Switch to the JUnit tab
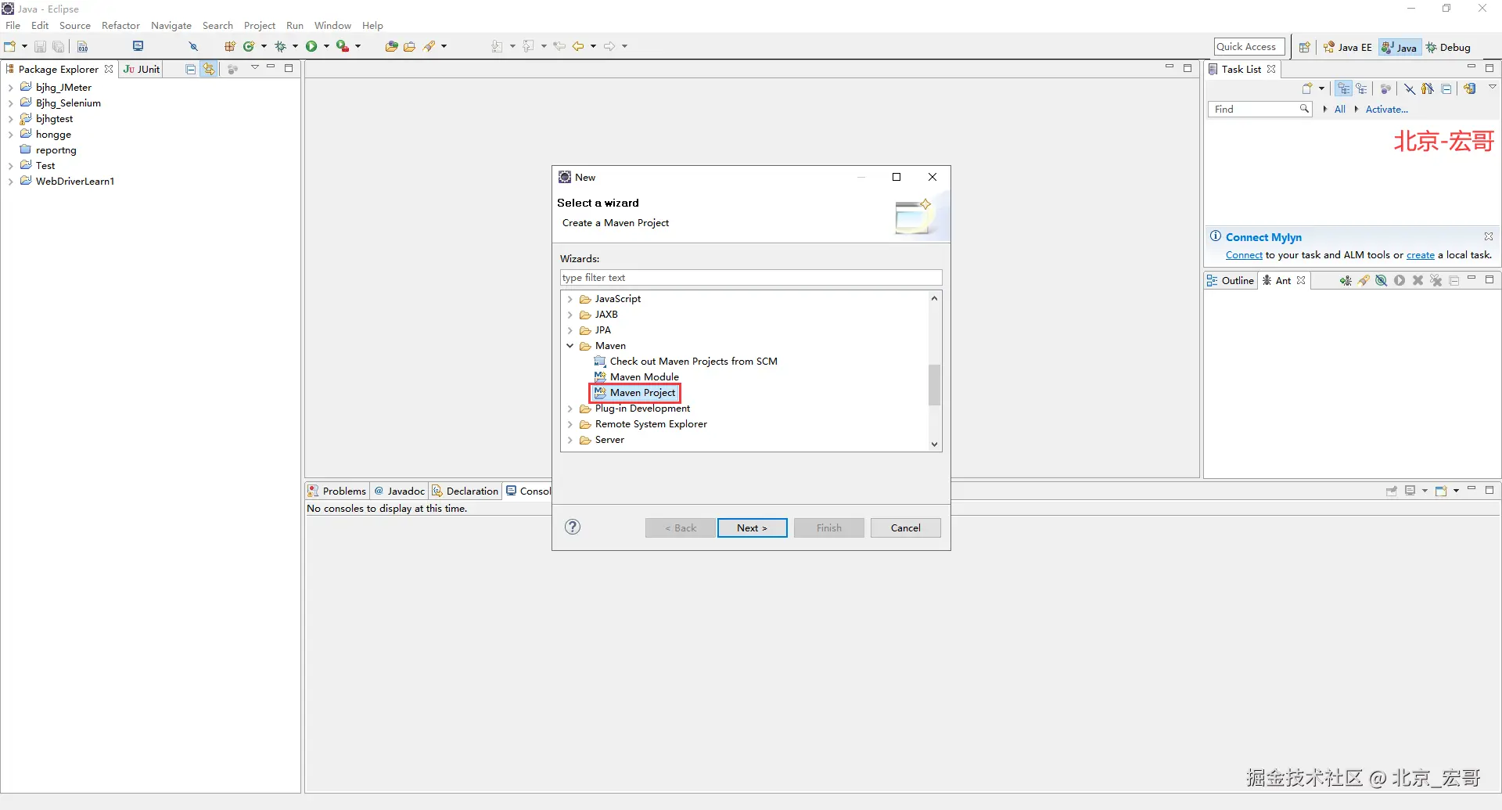1502x810 pixels. click(142, 69)
